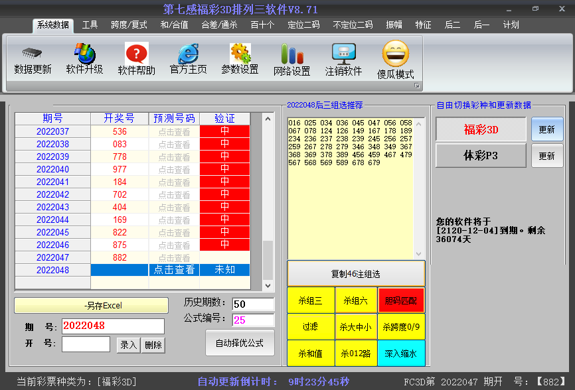Image resolution: width=575 pixels, height=390 pixels.
Task: Click 点击查看 in row 2022048
Action: [174, 270]
